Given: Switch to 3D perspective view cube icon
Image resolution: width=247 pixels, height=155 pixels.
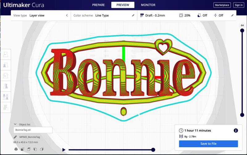Looking at the screenshot, I should (x=16, y=149).
